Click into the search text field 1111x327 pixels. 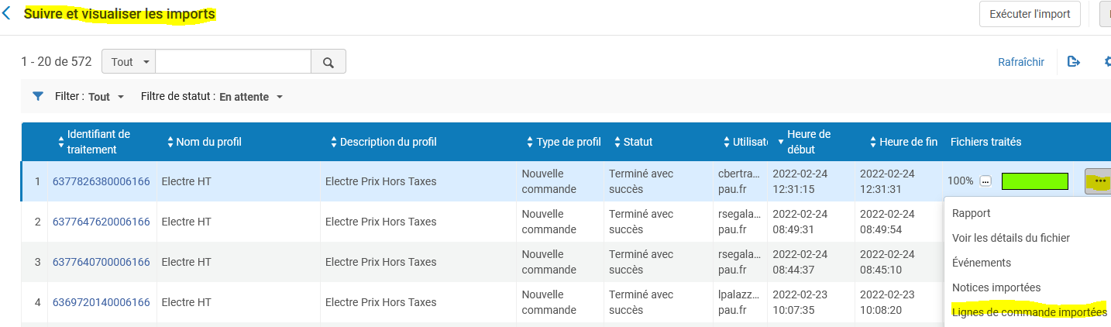233,62
